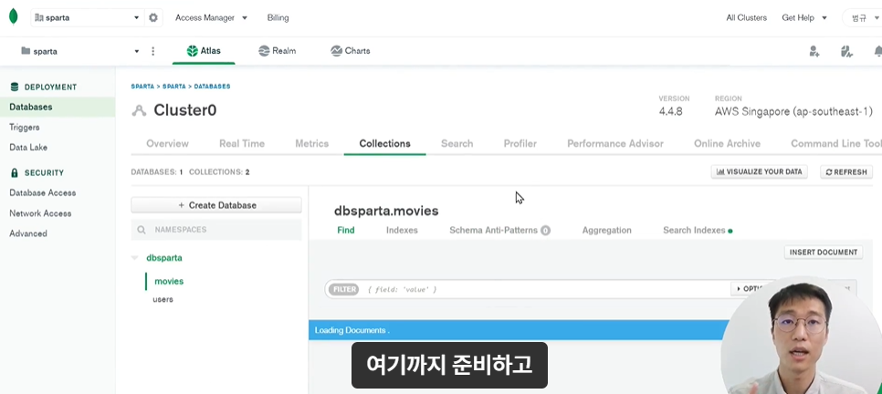Click the Create Database button

click(x=216, y=205)
